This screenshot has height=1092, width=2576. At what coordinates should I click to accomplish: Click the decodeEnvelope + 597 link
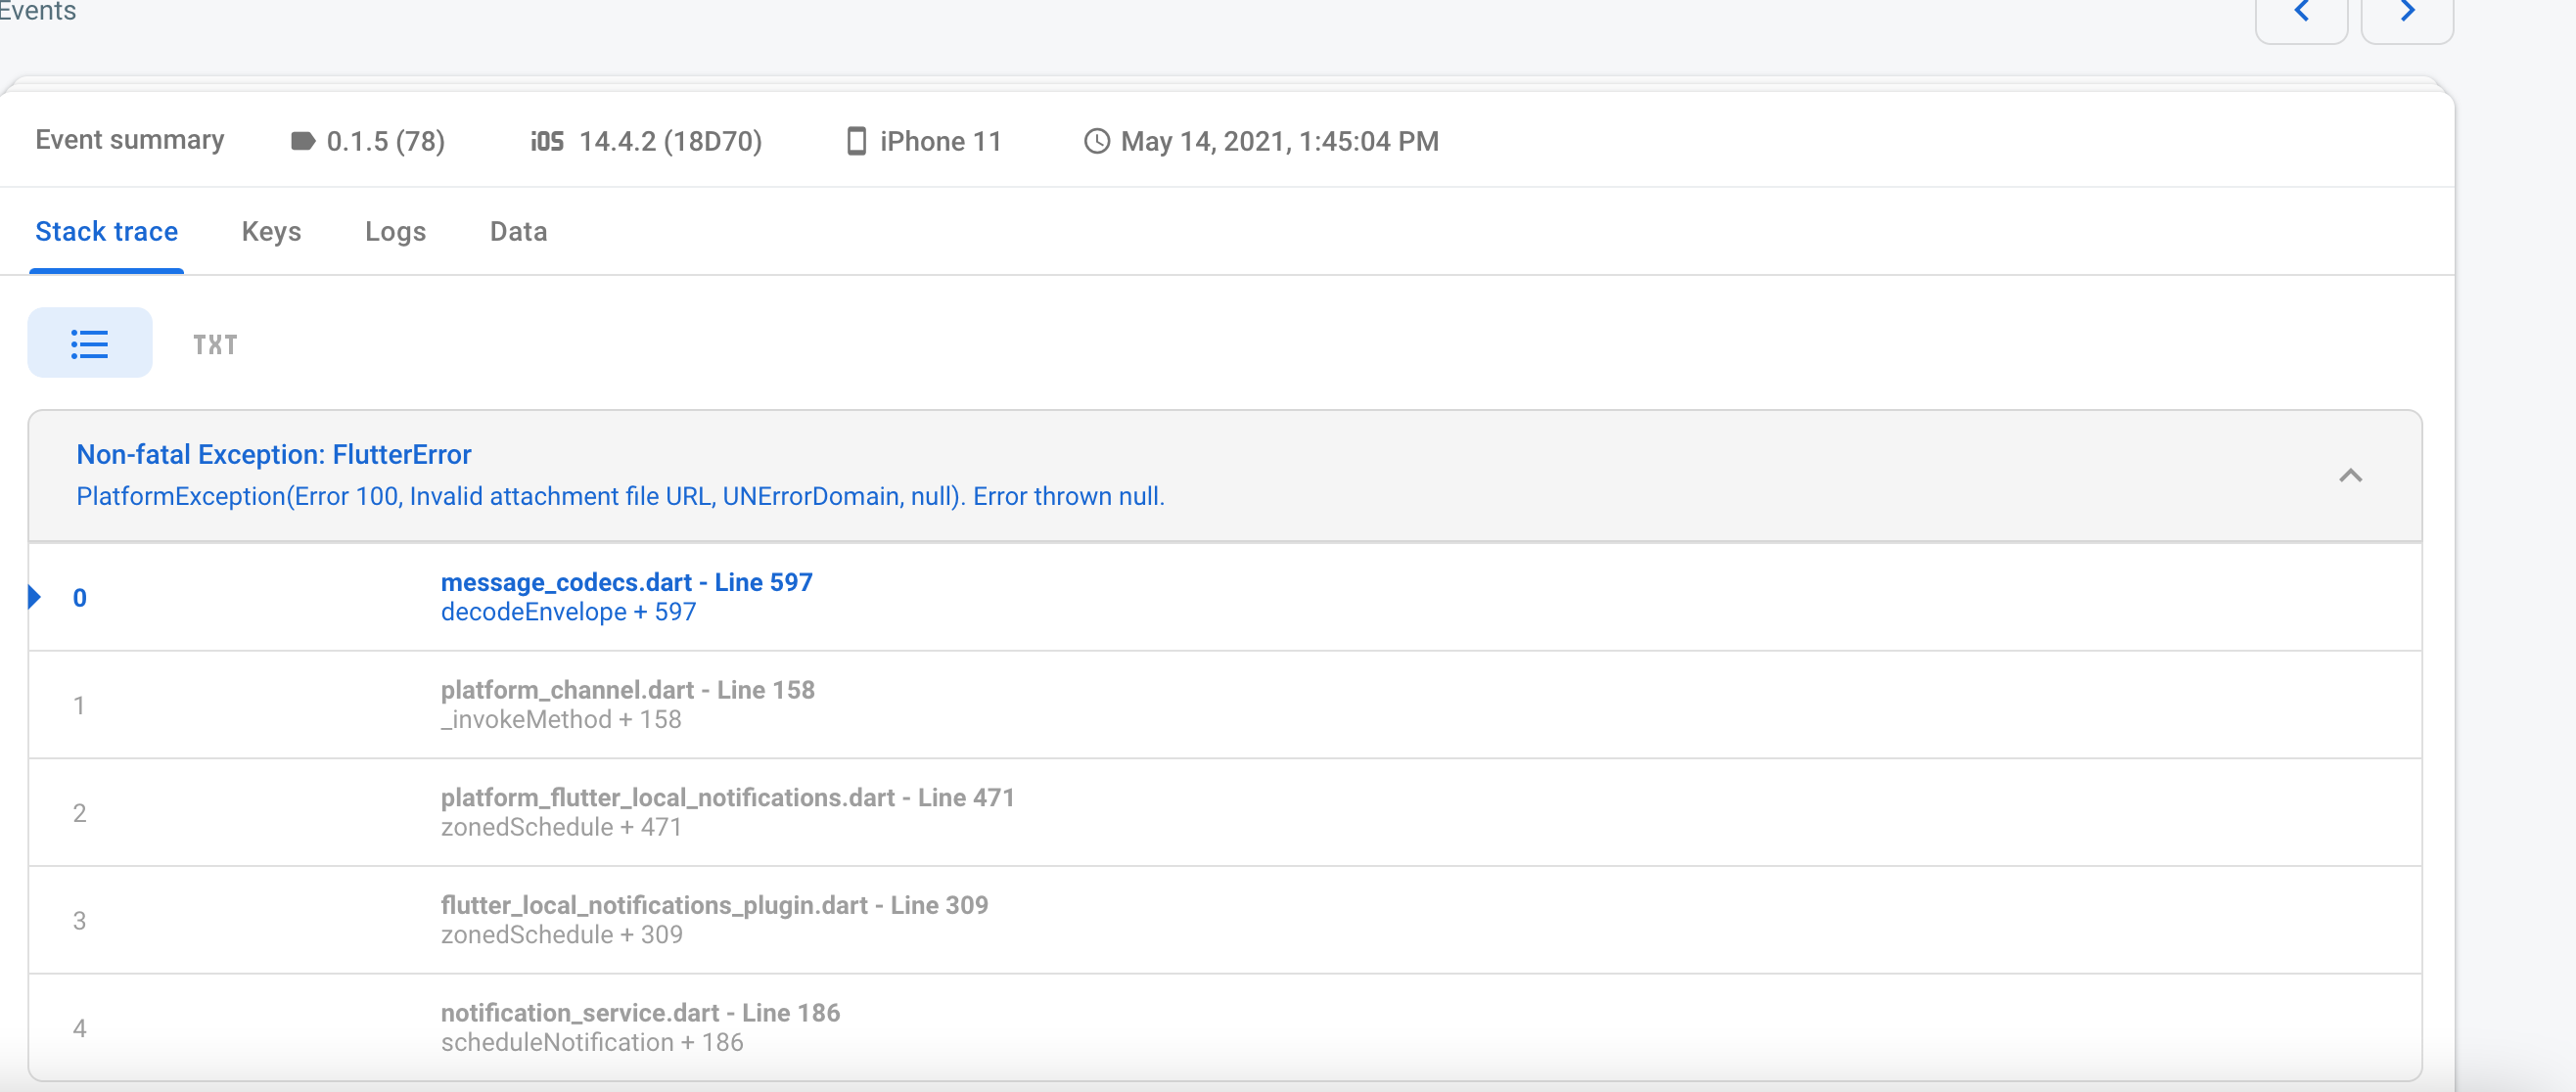568,611
